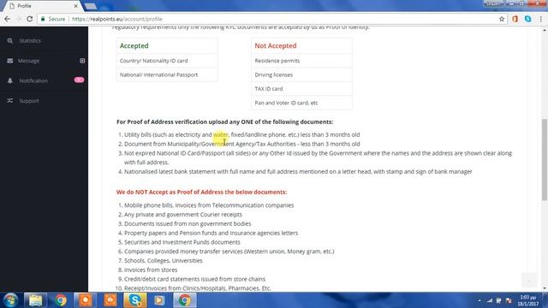Click 'Credit/debit card statements' item
Image resolution: width=548 pixels, height=308 pixels.
tap(194, 279)
